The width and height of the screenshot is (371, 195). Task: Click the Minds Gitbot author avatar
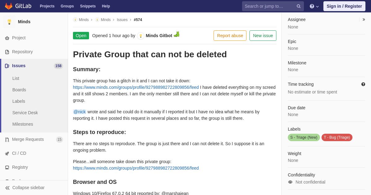[141, 36]
